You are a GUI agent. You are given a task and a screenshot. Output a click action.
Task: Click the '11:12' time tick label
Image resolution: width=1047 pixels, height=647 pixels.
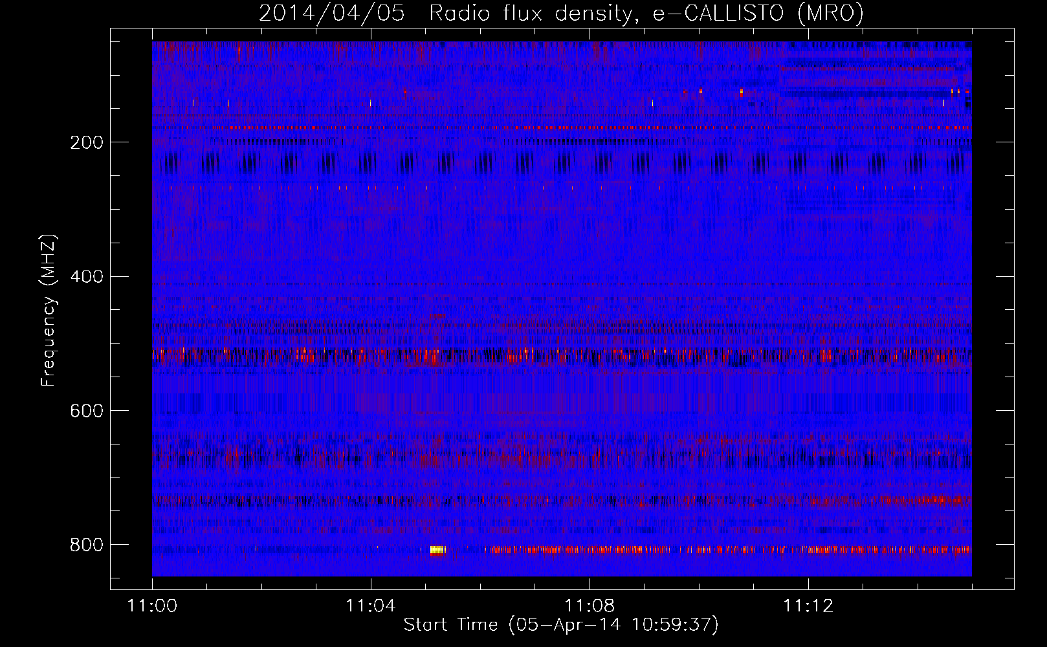click(808, 606)
